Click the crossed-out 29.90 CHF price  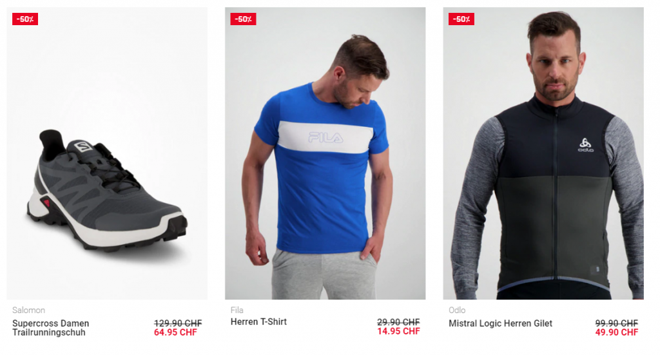point(398,321)
